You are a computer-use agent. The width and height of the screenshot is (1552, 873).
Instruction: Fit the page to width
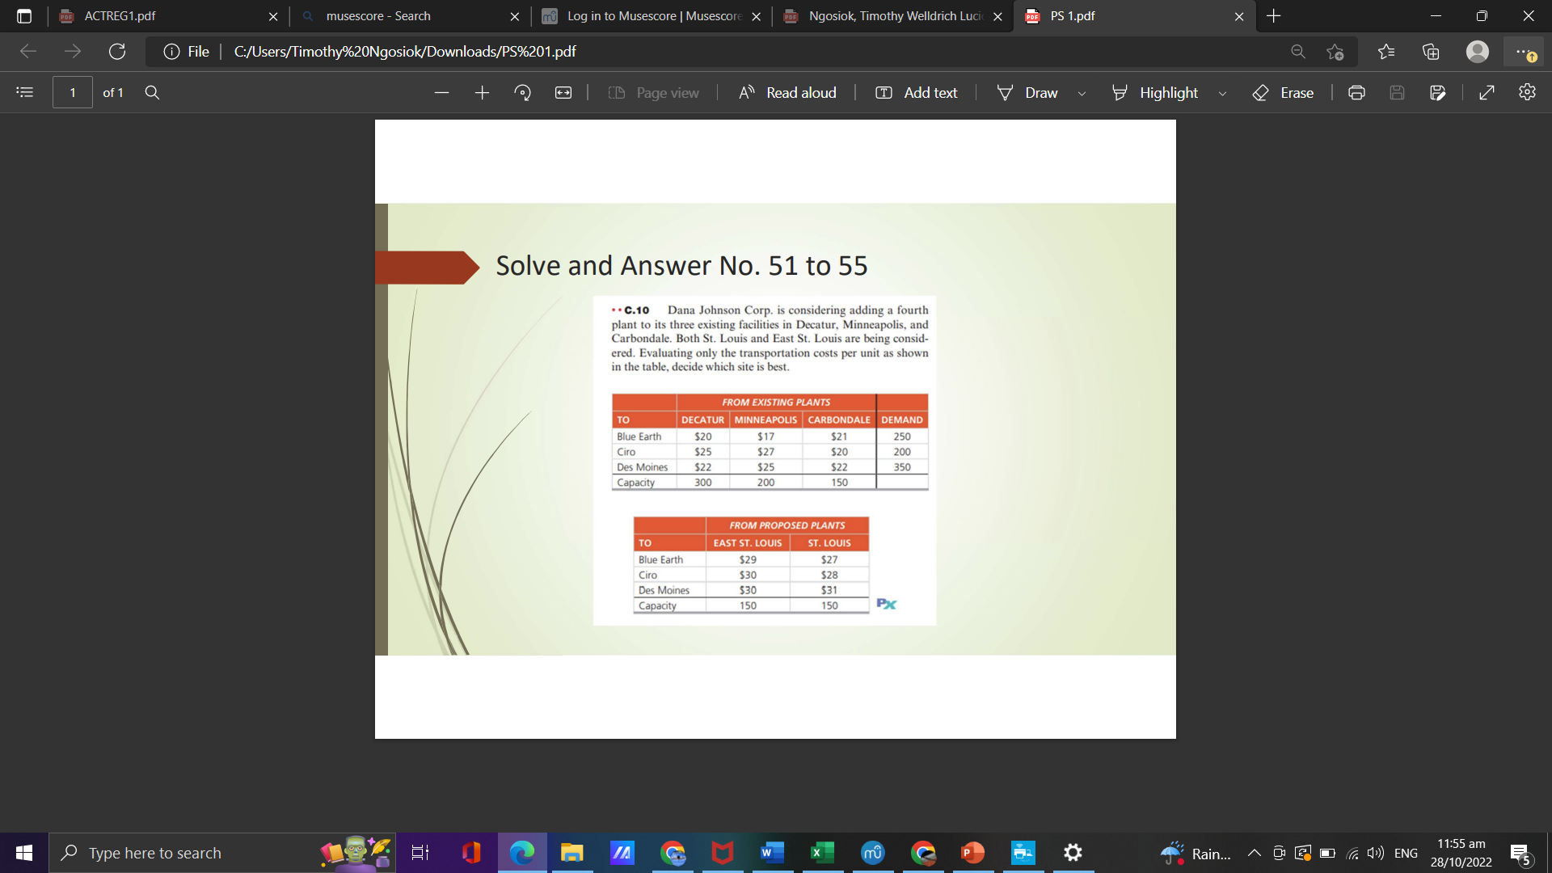(x=563, y=92)
